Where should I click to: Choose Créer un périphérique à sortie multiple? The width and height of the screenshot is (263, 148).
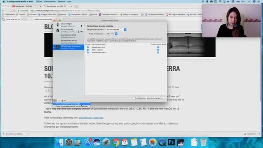72,106
